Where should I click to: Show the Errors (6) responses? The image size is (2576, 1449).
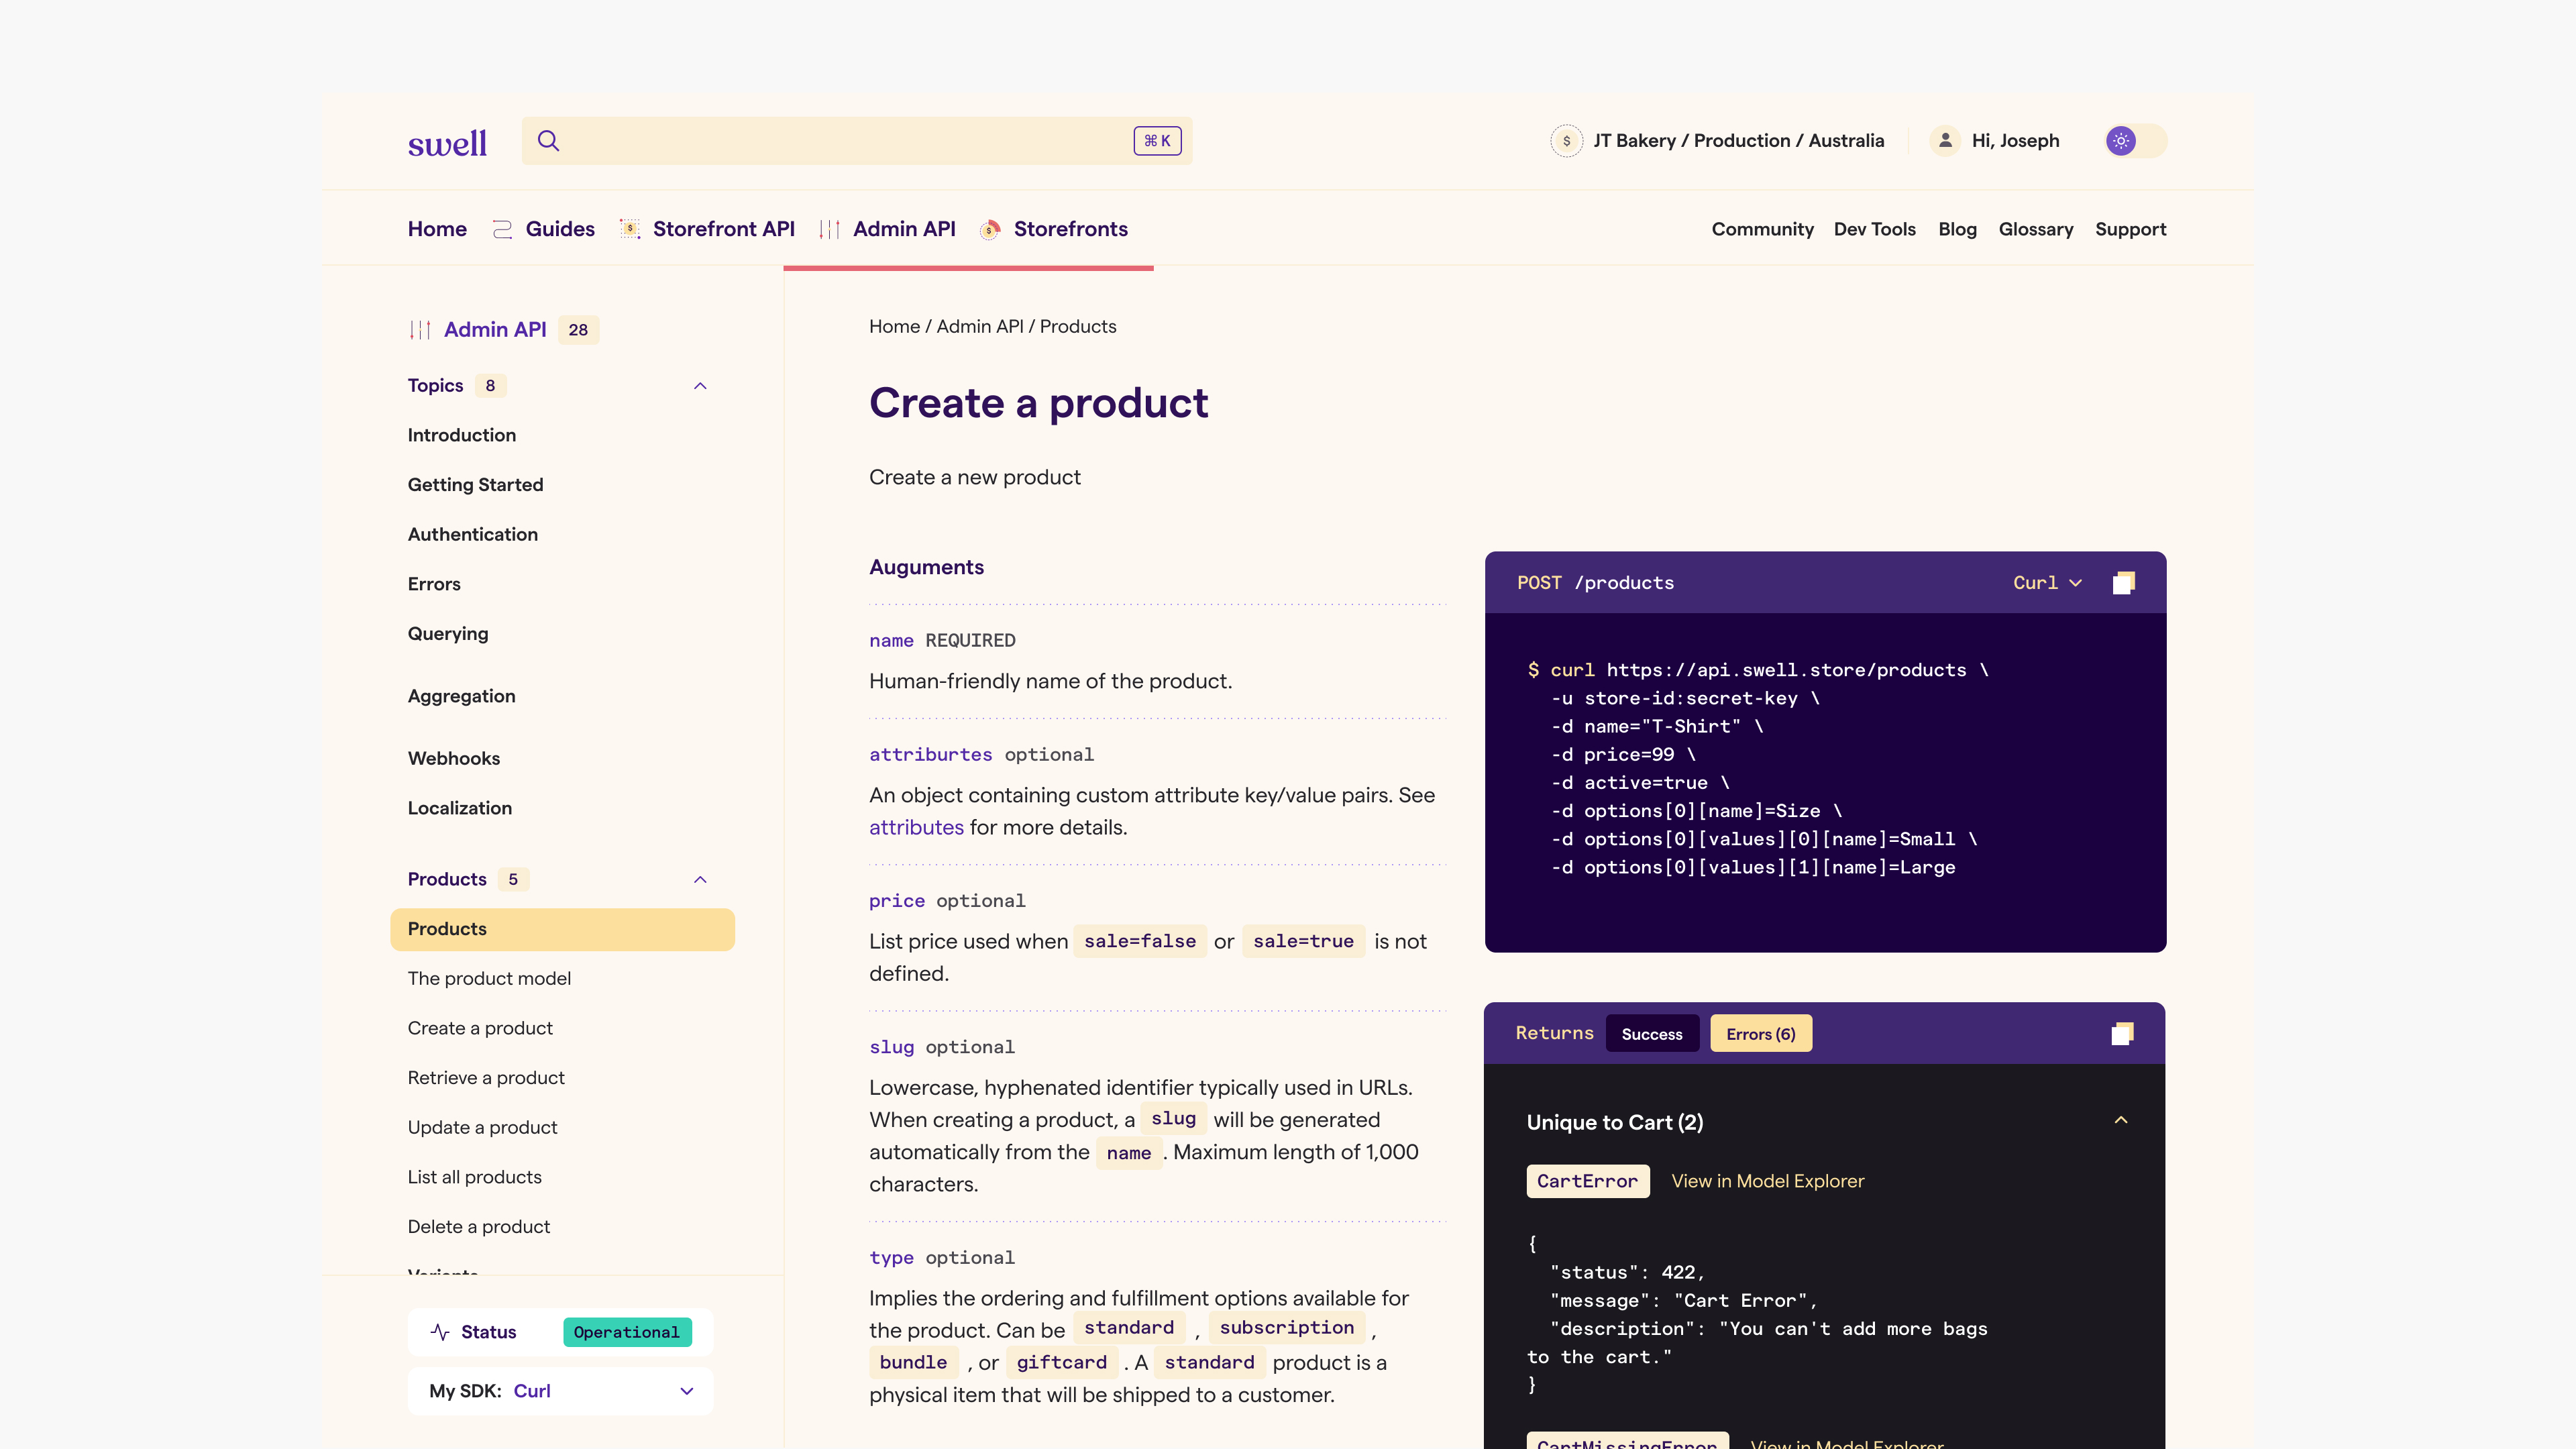(1760, 1034)
